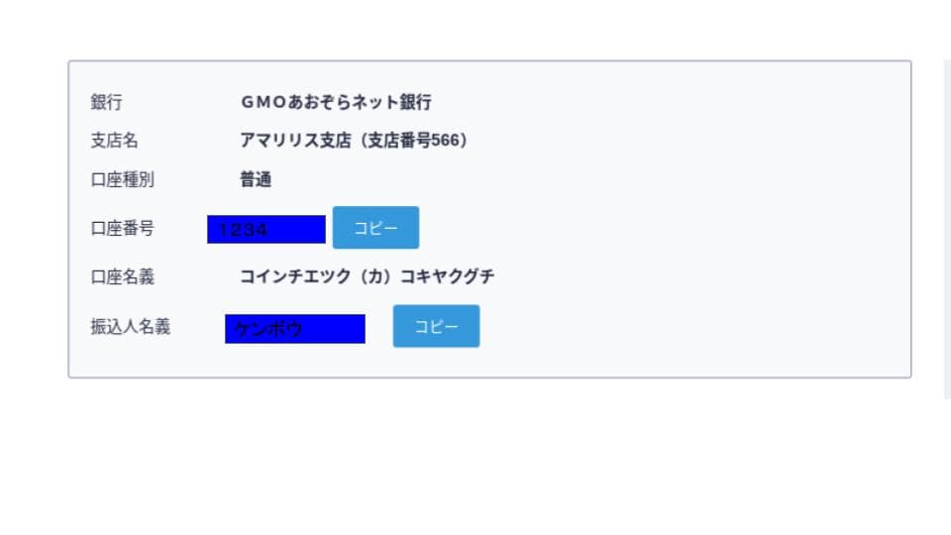Click the コキヤクグチ text in account holder
951x535 pixels.
pyautogui.click(x=447, y=276)
